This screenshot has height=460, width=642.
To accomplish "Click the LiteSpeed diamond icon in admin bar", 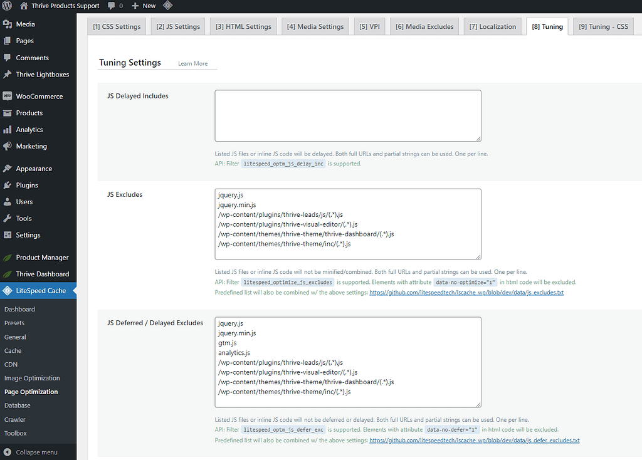I will coord(168,5).
